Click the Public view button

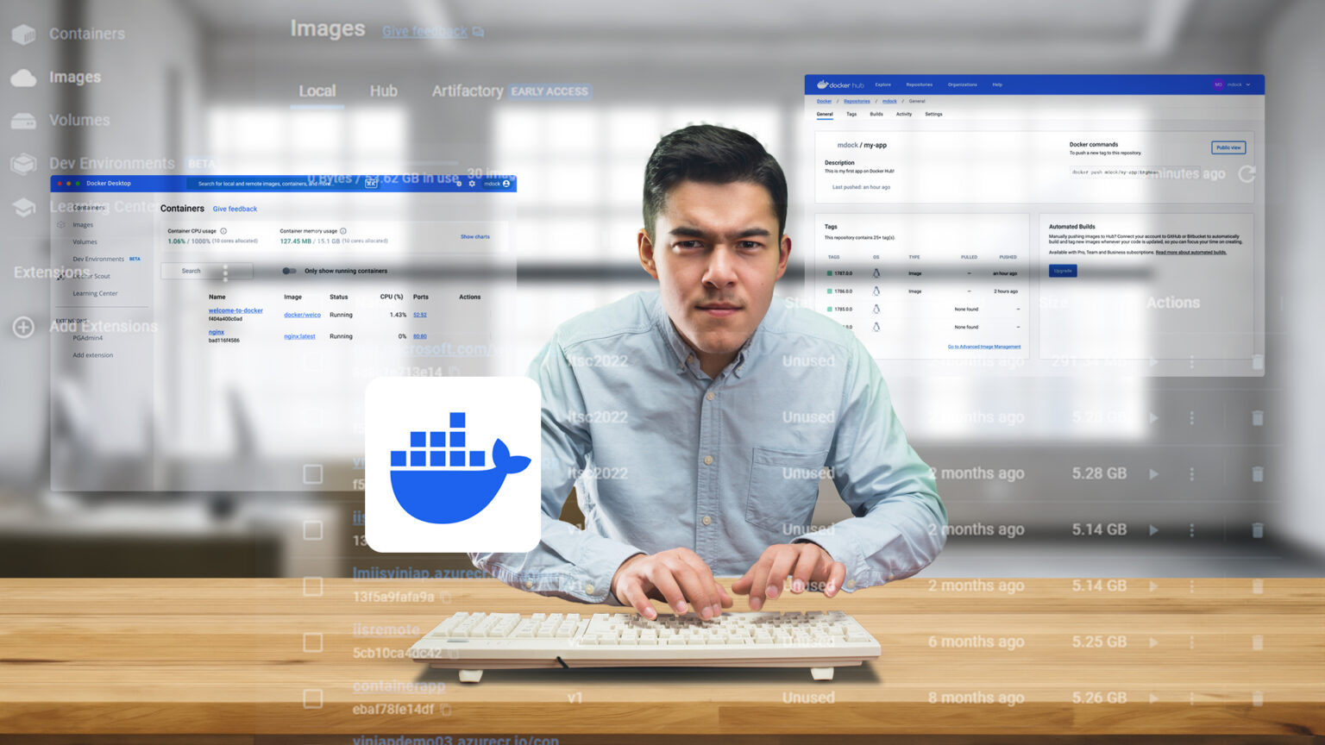coord(1228,147)
